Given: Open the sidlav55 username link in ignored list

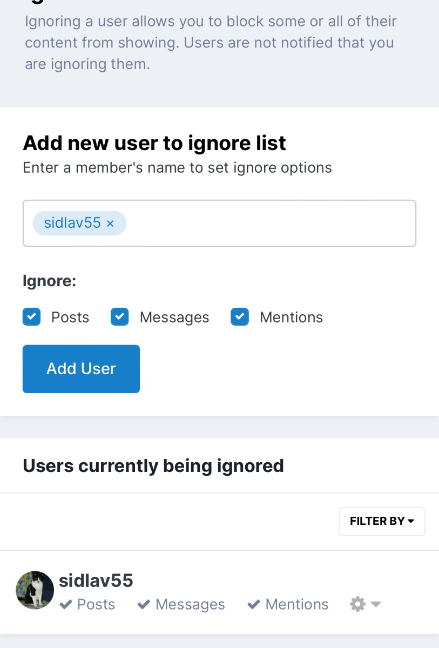Looking at the screenshot, I should (x=96, y=580).
